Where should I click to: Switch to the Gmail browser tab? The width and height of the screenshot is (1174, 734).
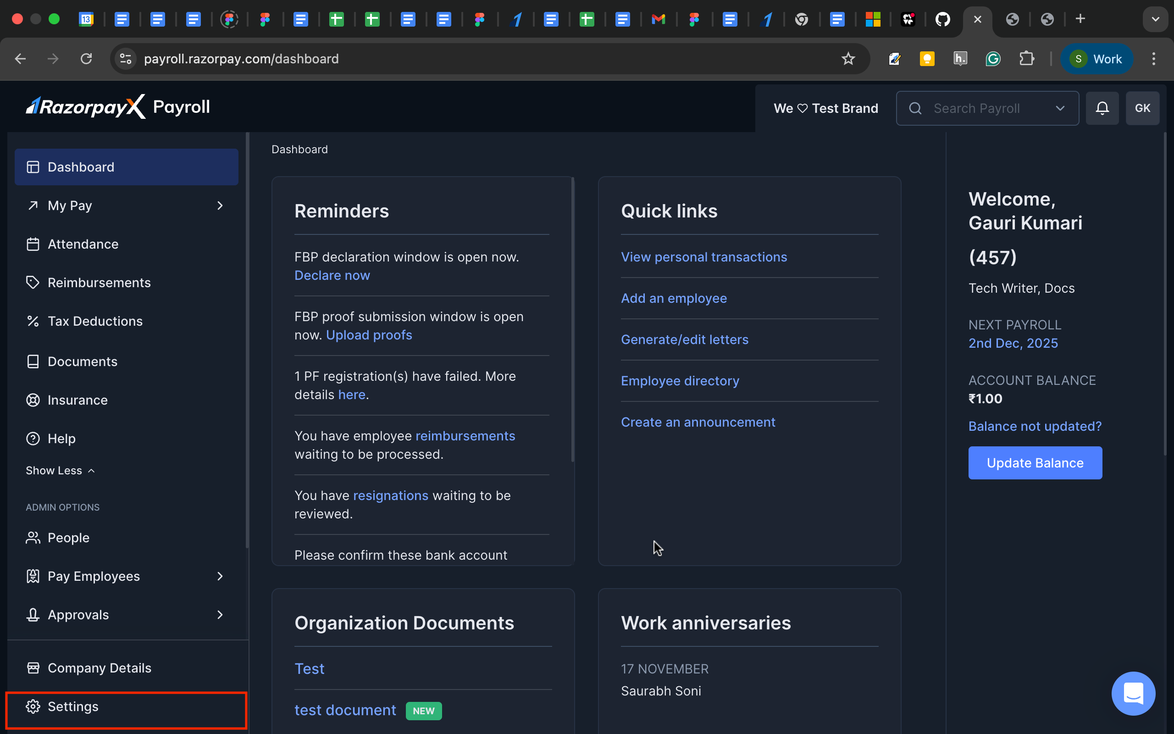[659, 19]
